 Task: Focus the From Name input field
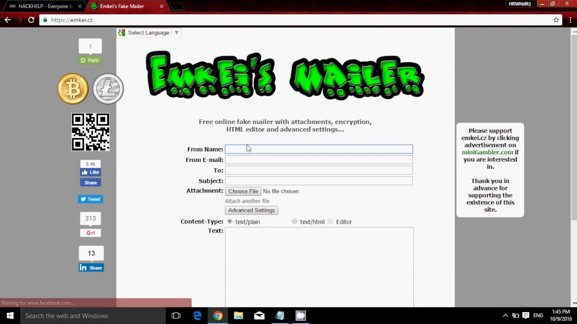(x=319, y=149)
